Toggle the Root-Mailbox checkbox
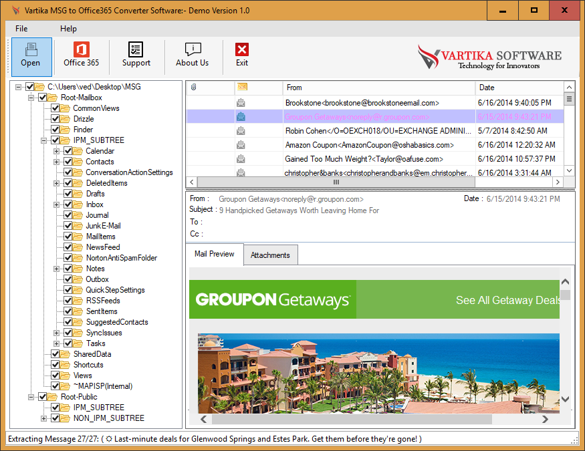Screen dimensions: 585x451 (x=43, y=98)
